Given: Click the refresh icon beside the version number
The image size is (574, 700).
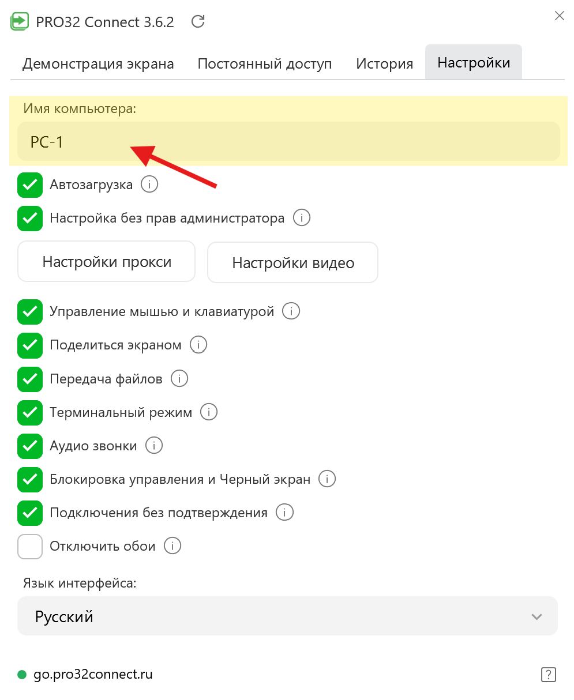Looking at the screenshot, I should (198, 22).
